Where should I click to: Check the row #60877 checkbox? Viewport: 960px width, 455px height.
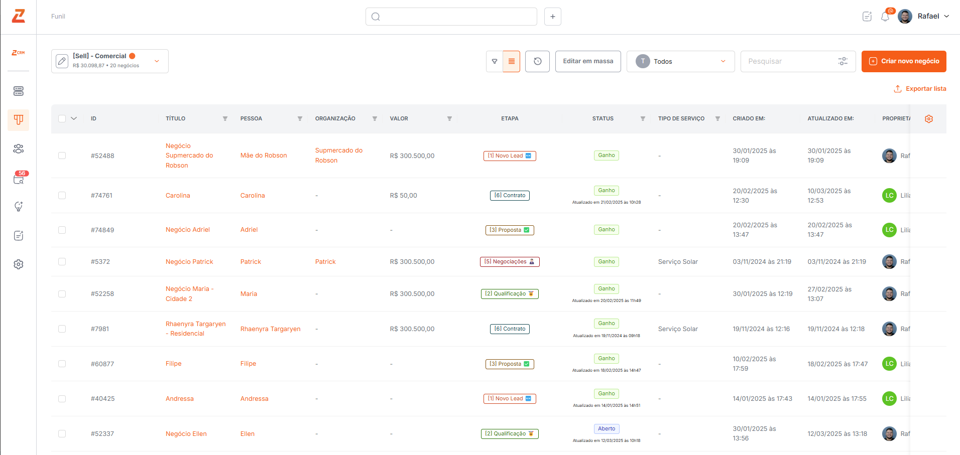[x=62, y=364]
